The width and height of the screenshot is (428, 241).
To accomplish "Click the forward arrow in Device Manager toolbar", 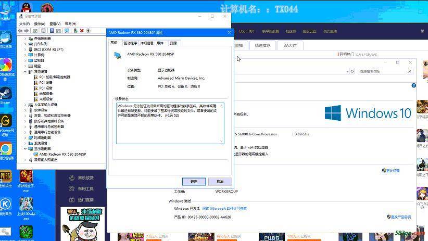I will point(27,31).
